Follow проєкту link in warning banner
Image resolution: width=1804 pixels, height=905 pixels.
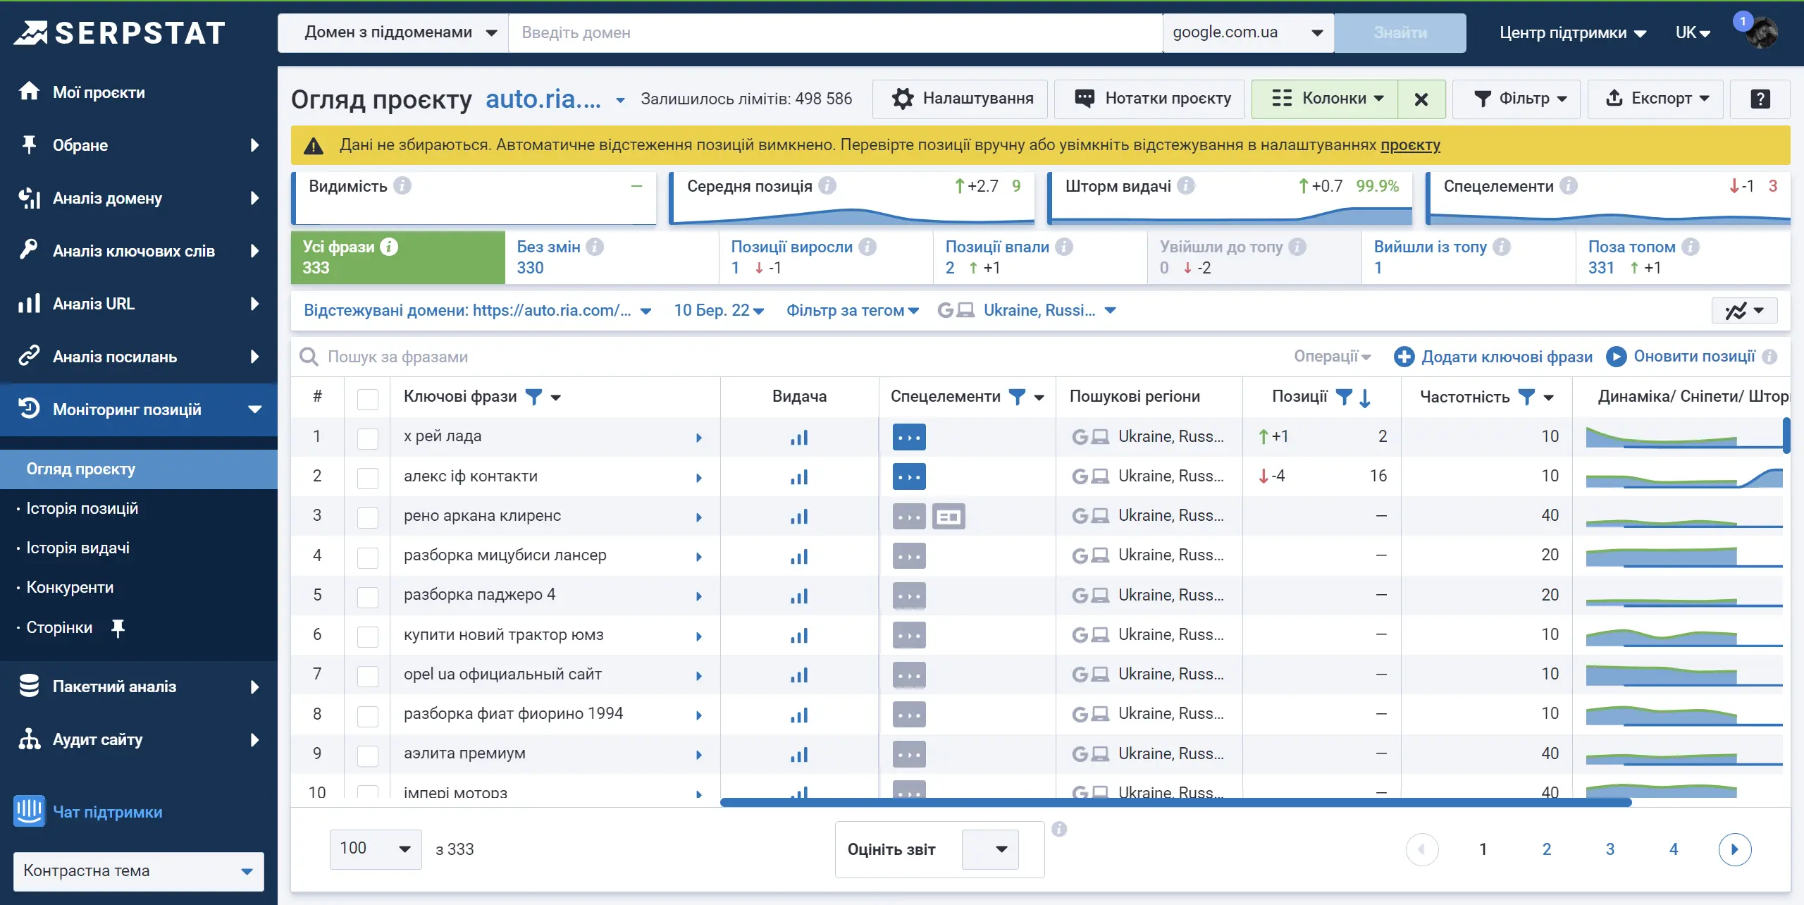coord(1410,145)
